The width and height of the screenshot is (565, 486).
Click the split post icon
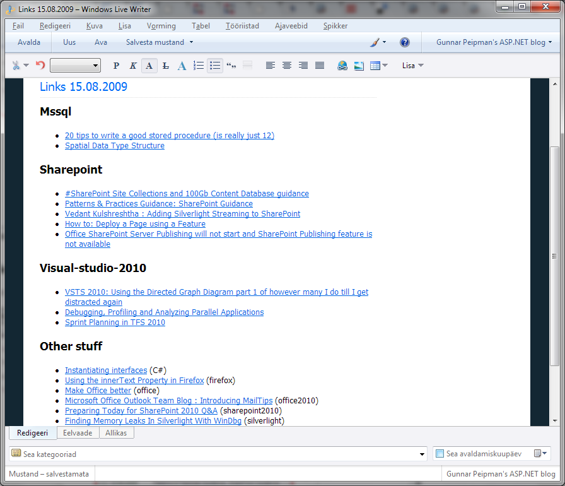pos(248,66)
